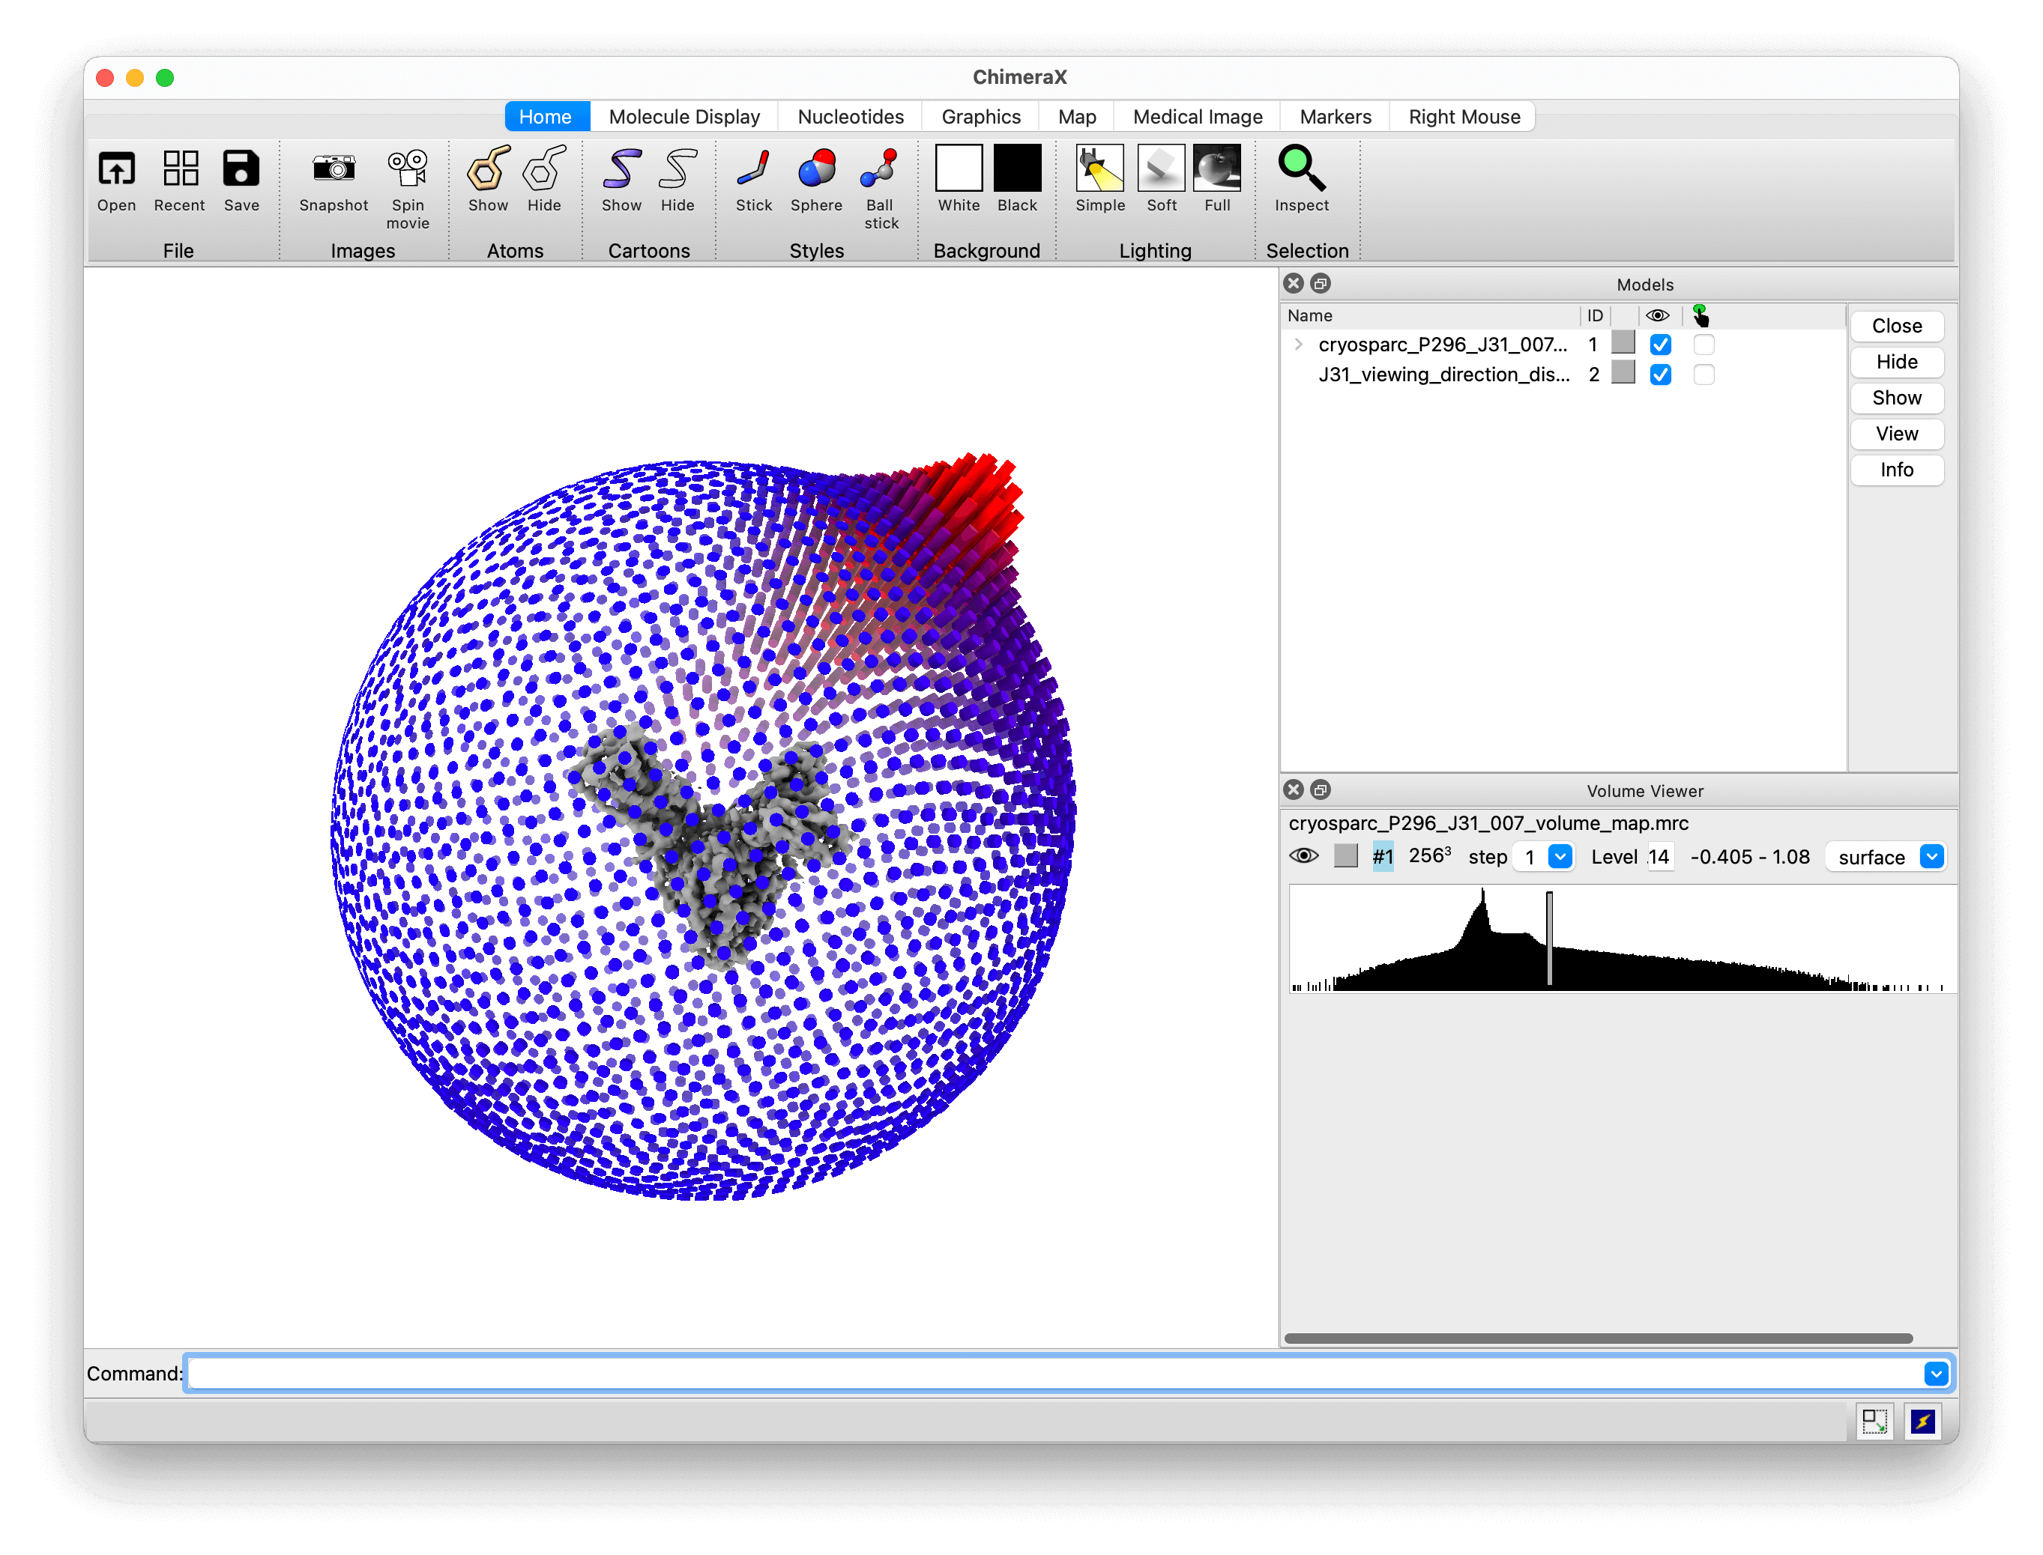This screenshot has width=2043, height=1555.
Task: Click the selection mode icon in status bar
Action: point(1874,1422)
